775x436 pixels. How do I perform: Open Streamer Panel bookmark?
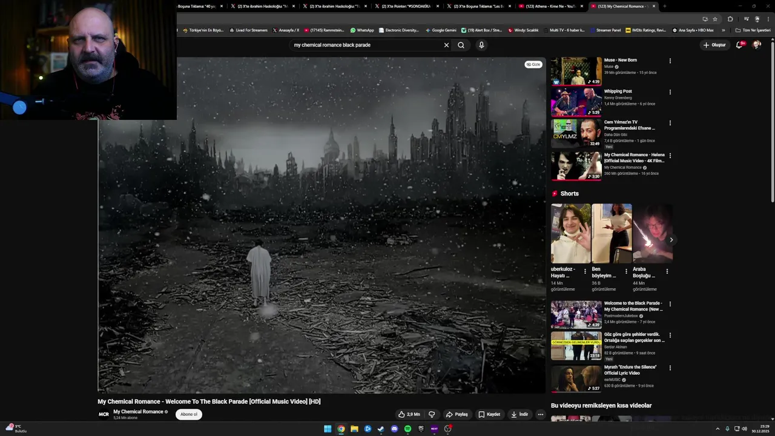coord(605,30)
